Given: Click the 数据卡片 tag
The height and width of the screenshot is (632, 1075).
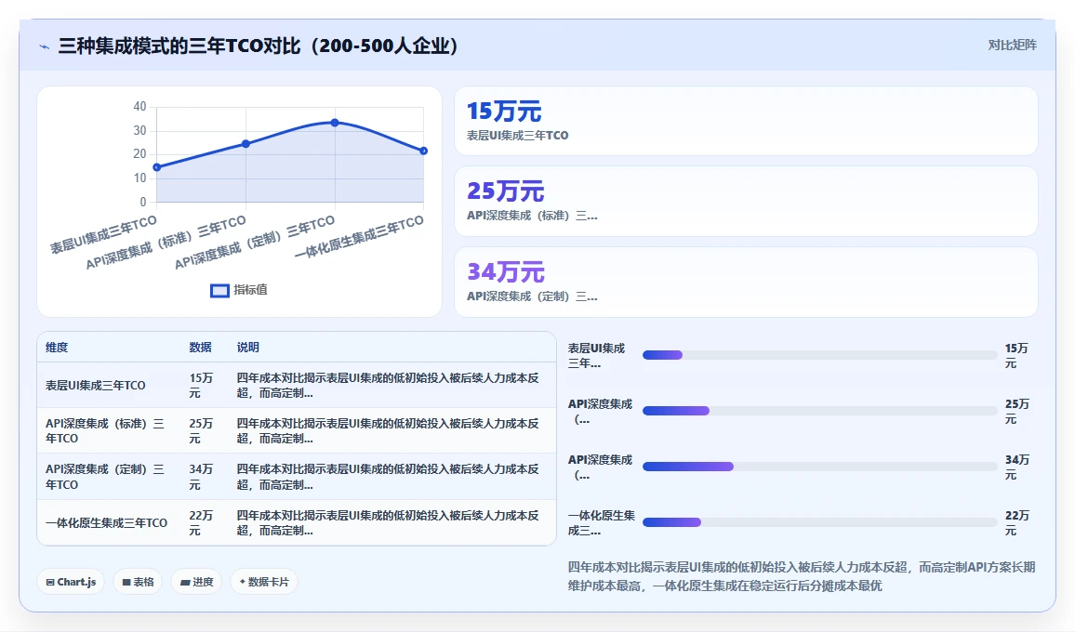Looking at the screenshot, I should click(x=264, y=582).
